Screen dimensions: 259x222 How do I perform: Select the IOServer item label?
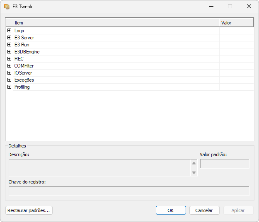click(x=23, y=73)
